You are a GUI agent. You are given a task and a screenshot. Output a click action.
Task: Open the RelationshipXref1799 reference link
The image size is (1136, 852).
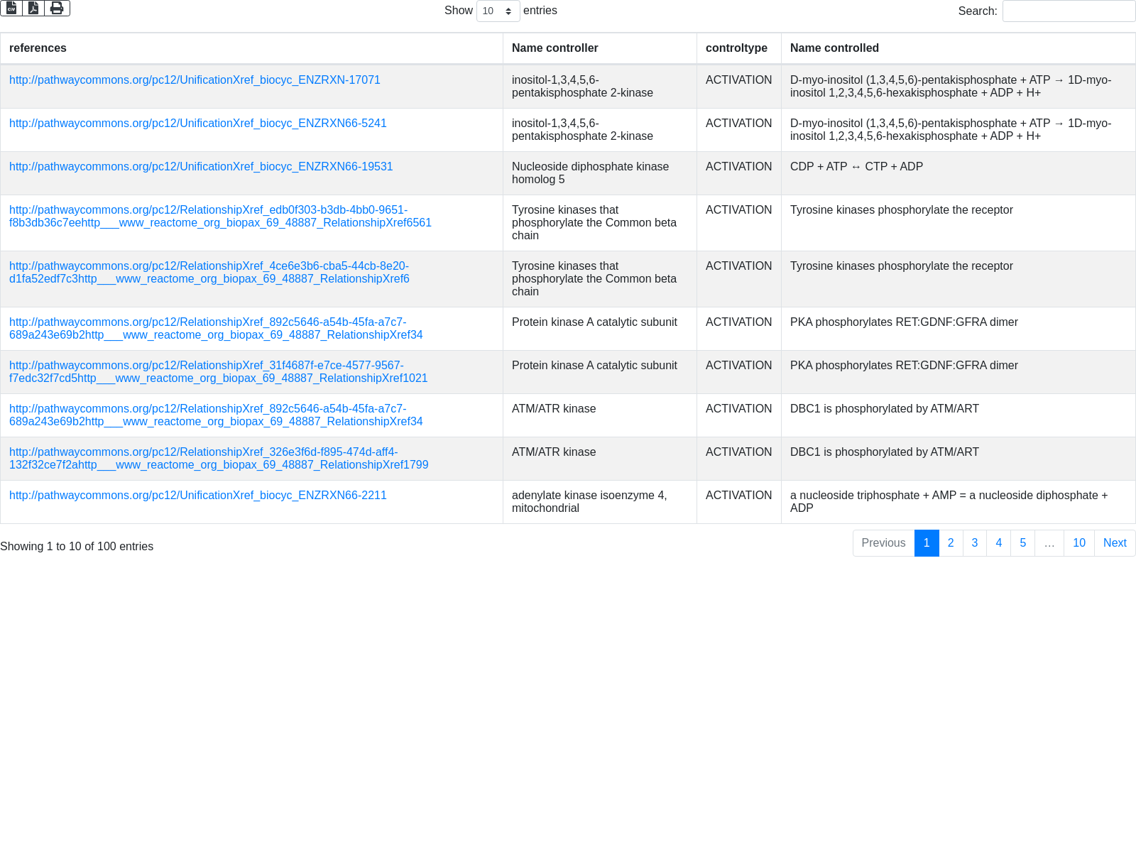(219, 459)
